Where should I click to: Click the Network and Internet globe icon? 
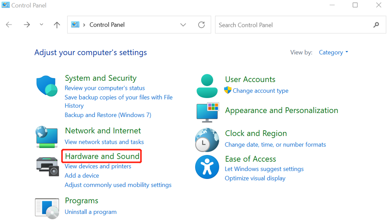tap(47, 137)
